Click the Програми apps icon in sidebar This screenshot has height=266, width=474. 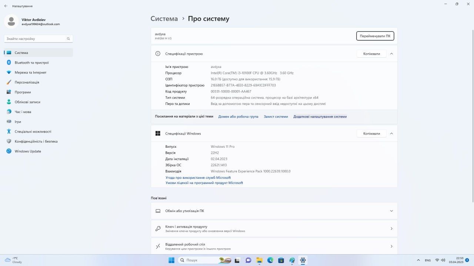click(x=9, y=92)
